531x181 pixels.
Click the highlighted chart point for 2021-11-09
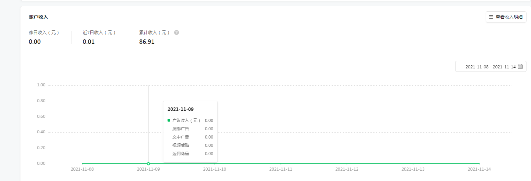(148, 163)
